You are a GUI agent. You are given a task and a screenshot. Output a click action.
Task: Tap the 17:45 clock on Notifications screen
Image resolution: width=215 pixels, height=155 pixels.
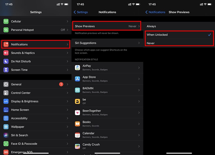click(80, 4)
